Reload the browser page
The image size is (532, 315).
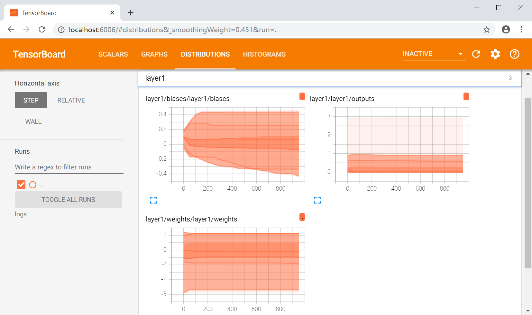[42, 30]
